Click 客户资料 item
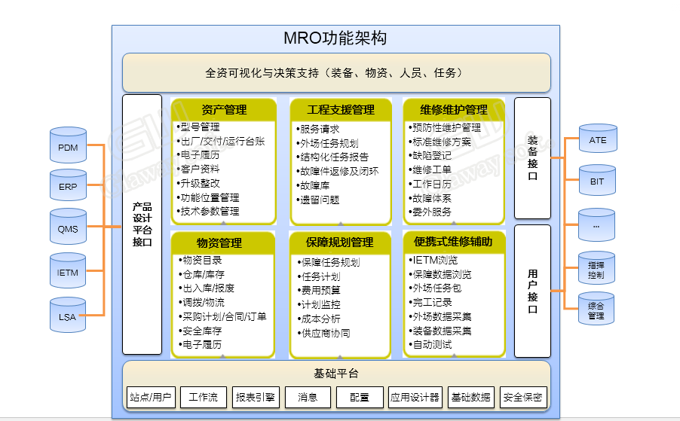680x421 pixels. [200, 169]
